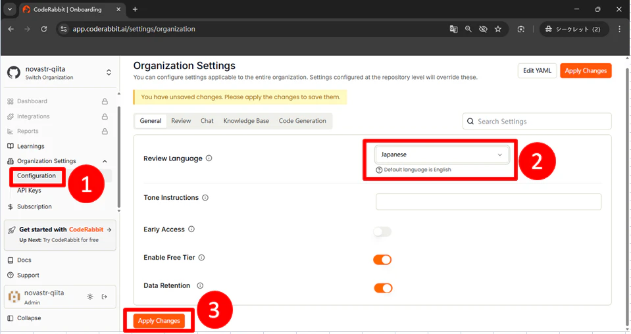Click info icon beside Data Retention
The image size is (631, 334).
[200, 285]
